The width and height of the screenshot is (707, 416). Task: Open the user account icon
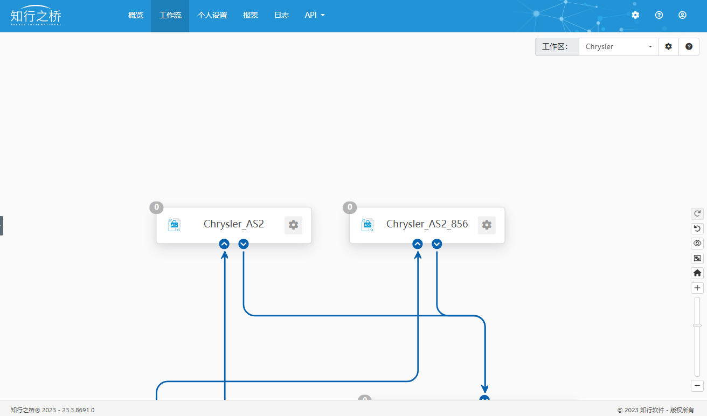coord(682,15)
